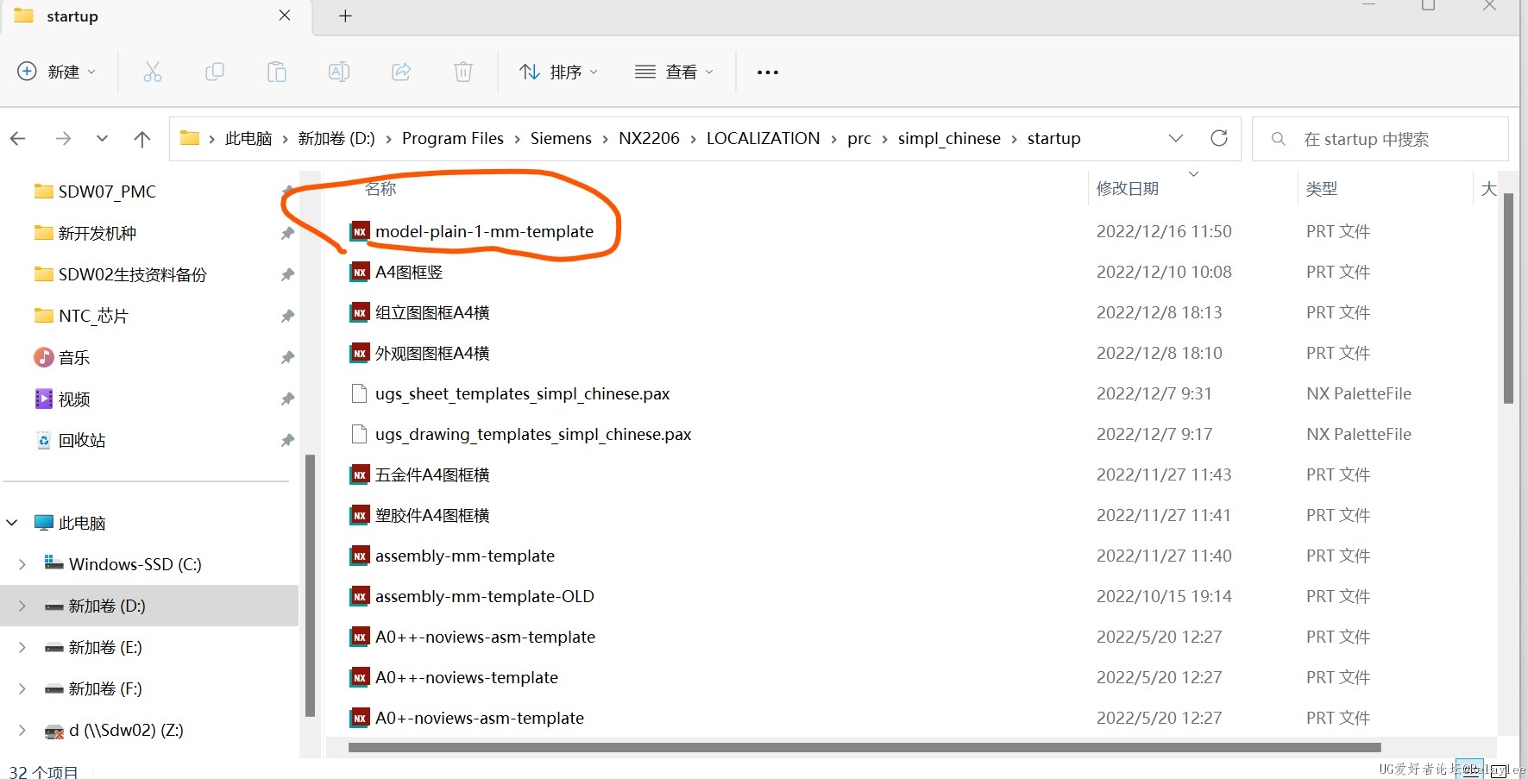Add a new tab with plus button
This screenshot has height=779, width=1528.
click(345, 16)
